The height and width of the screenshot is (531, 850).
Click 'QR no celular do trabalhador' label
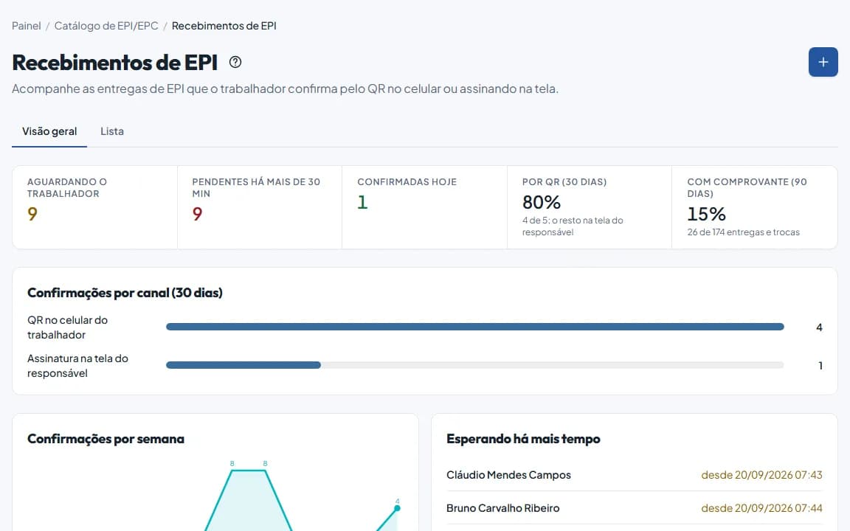click(x=68, y=327)
